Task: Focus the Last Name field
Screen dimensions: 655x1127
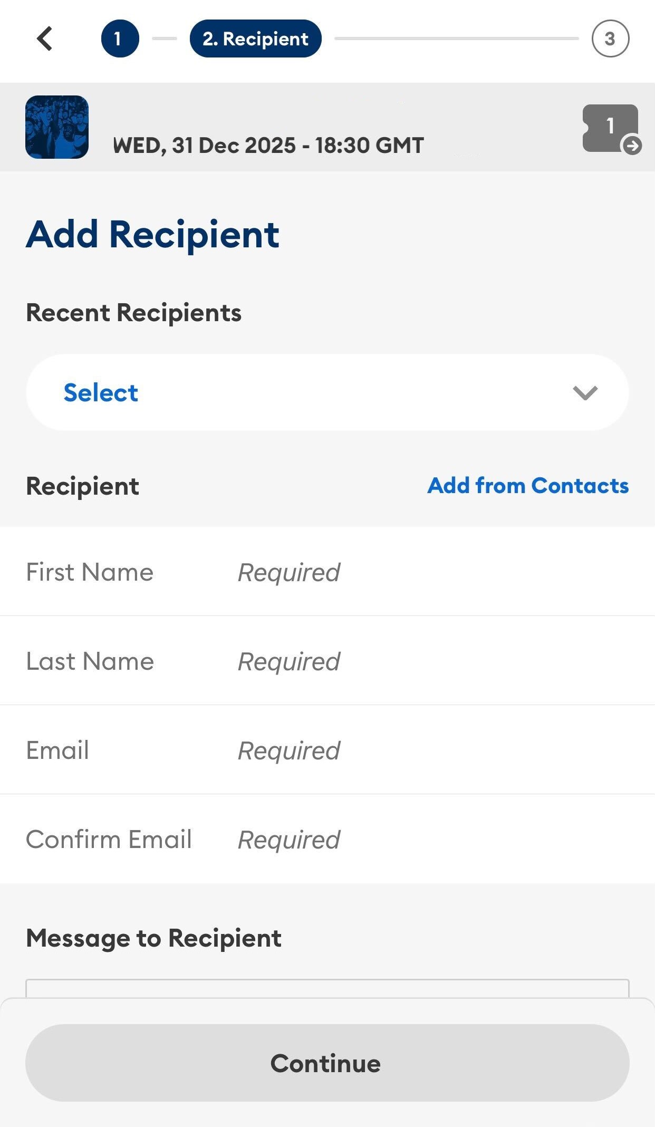Action: 327,661
